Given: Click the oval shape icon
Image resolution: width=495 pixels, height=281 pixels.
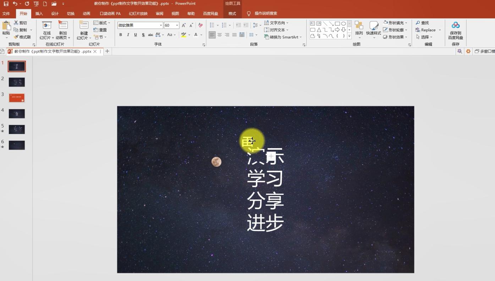Looking at the screenshot, I should coord(343,23).
